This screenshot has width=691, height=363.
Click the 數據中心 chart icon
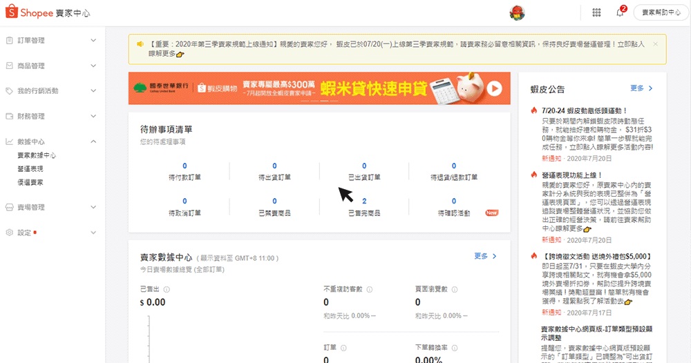click(9, 141)
